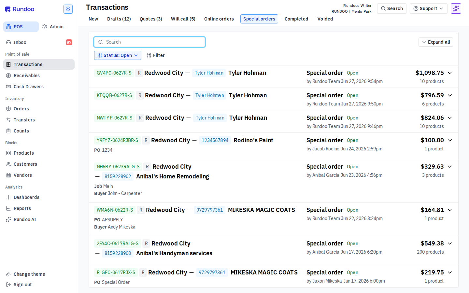Open the Will call (5) tab
The width and height of the screenshot is (469, 293).
point(183,19)
